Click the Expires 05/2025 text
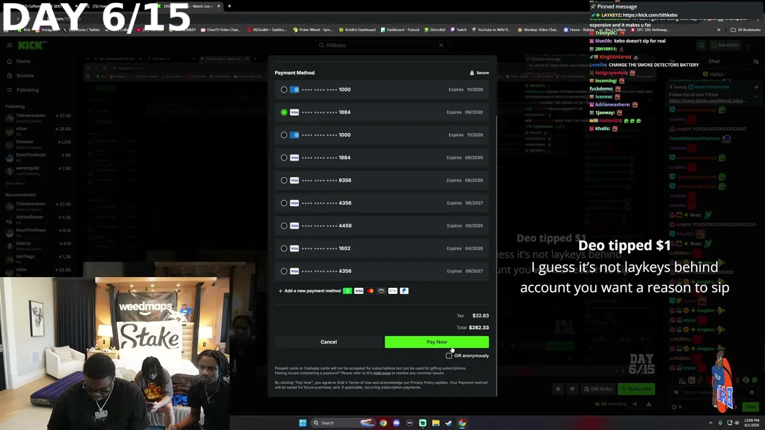Image resolution: width=765 pixels, height=430 pixels. pyautogui.click(x=465, y=226)
